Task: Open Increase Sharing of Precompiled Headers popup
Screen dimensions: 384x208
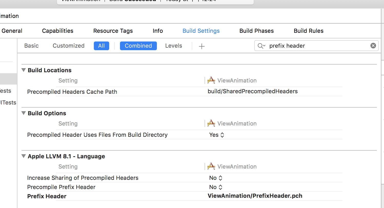Action: [216, 178]
